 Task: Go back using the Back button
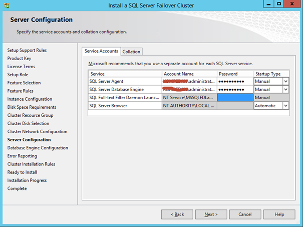(x=177, y=214)
